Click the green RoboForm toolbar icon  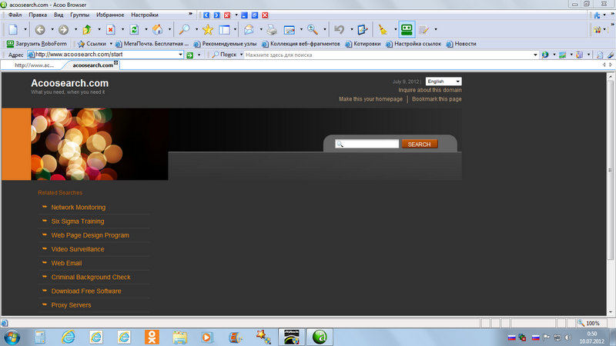point(407,29)
